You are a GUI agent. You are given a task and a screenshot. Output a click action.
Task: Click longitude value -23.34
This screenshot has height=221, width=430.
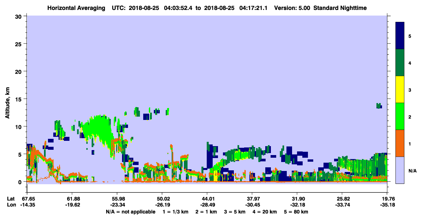[117, 205]
